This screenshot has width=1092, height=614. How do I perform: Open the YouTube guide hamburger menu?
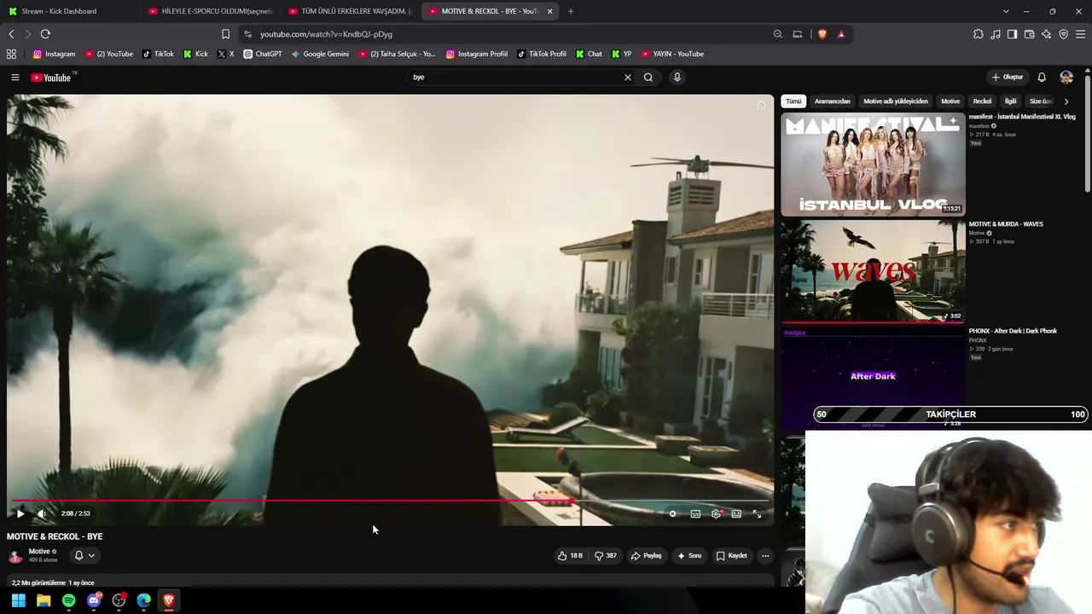point(15,78)
